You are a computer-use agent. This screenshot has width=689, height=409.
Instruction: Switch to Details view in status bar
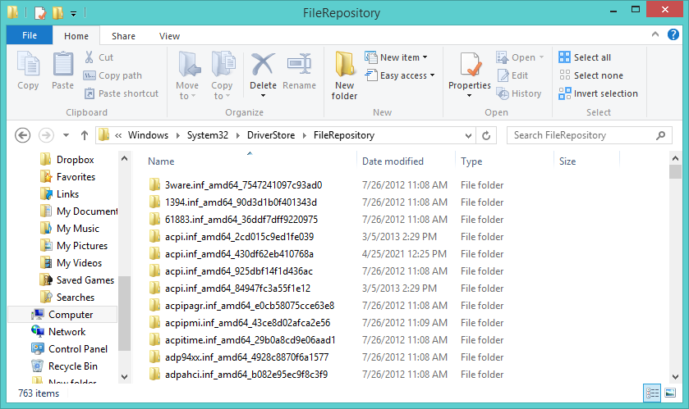[652, 393]
